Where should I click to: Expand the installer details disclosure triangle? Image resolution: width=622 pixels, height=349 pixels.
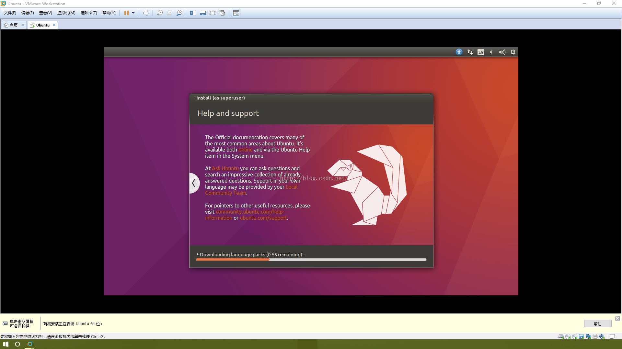click(x=198, y=254)
